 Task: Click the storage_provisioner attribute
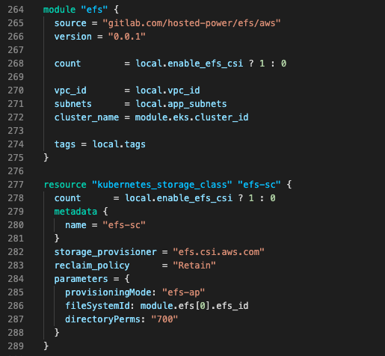point(105,252)
